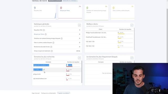168x94 pixels.
Task: Select client OnePlus6T.localdomain
Action: pyautogui.click(x=96, y=37)
